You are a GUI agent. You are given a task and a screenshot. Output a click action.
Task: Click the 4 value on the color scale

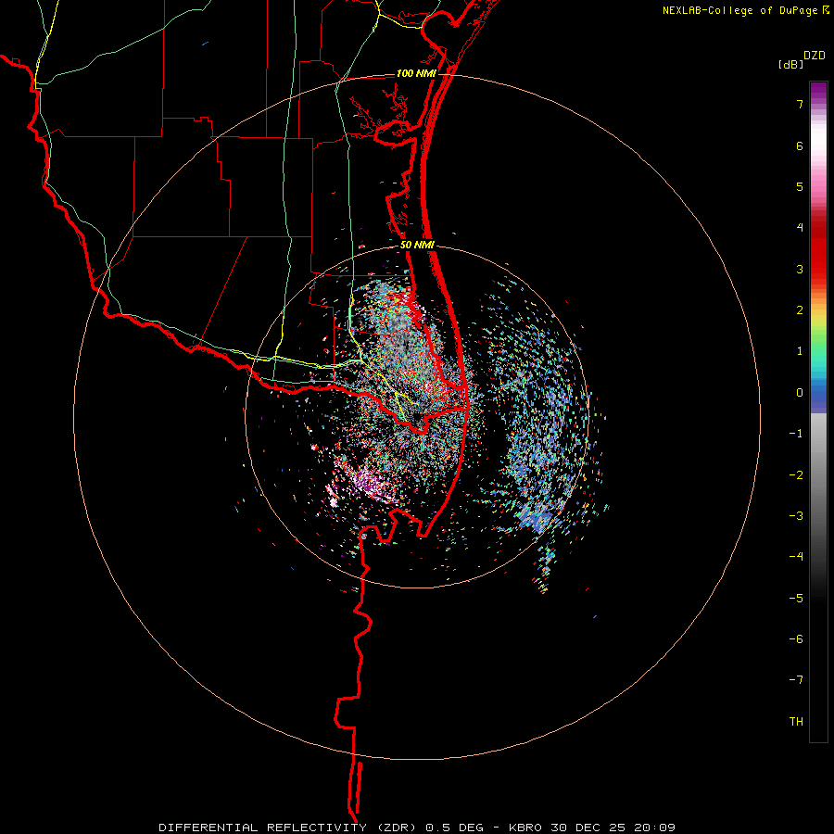800,228
